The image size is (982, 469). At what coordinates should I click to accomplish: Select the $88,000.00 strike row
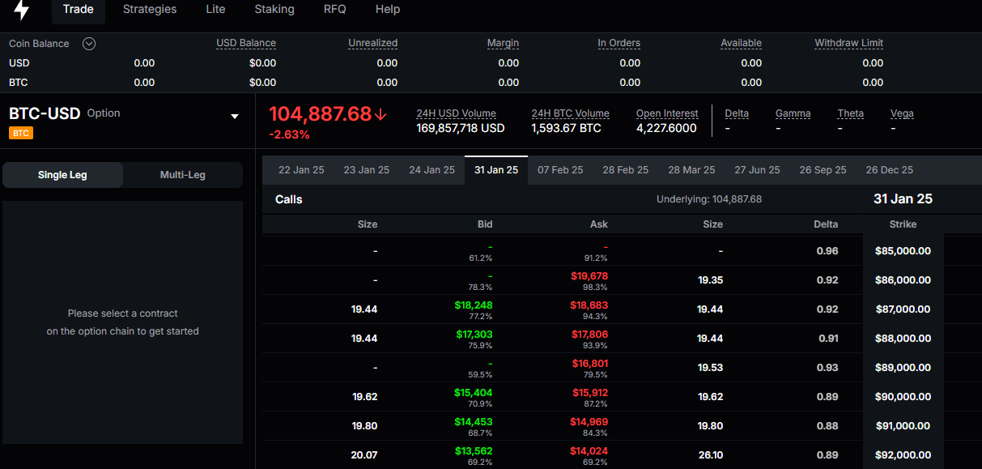point(903,339)
